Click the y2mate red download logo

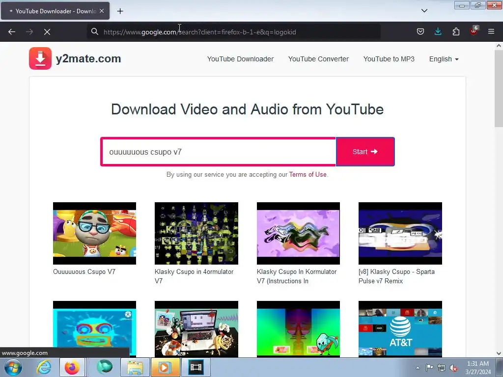[40, 58]
